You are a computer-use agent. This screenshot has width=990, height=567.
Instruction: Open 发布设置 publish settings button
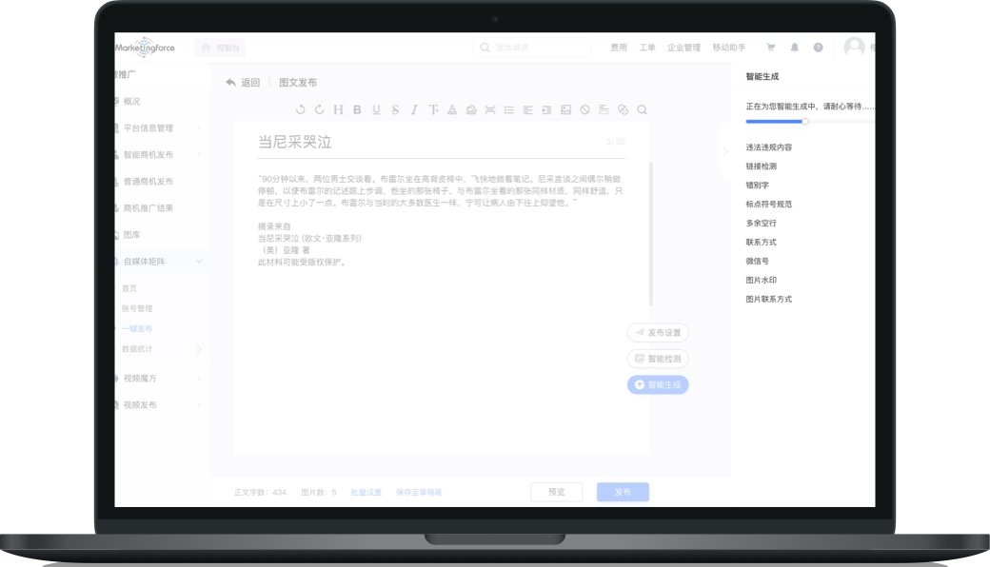click(658, 332)
